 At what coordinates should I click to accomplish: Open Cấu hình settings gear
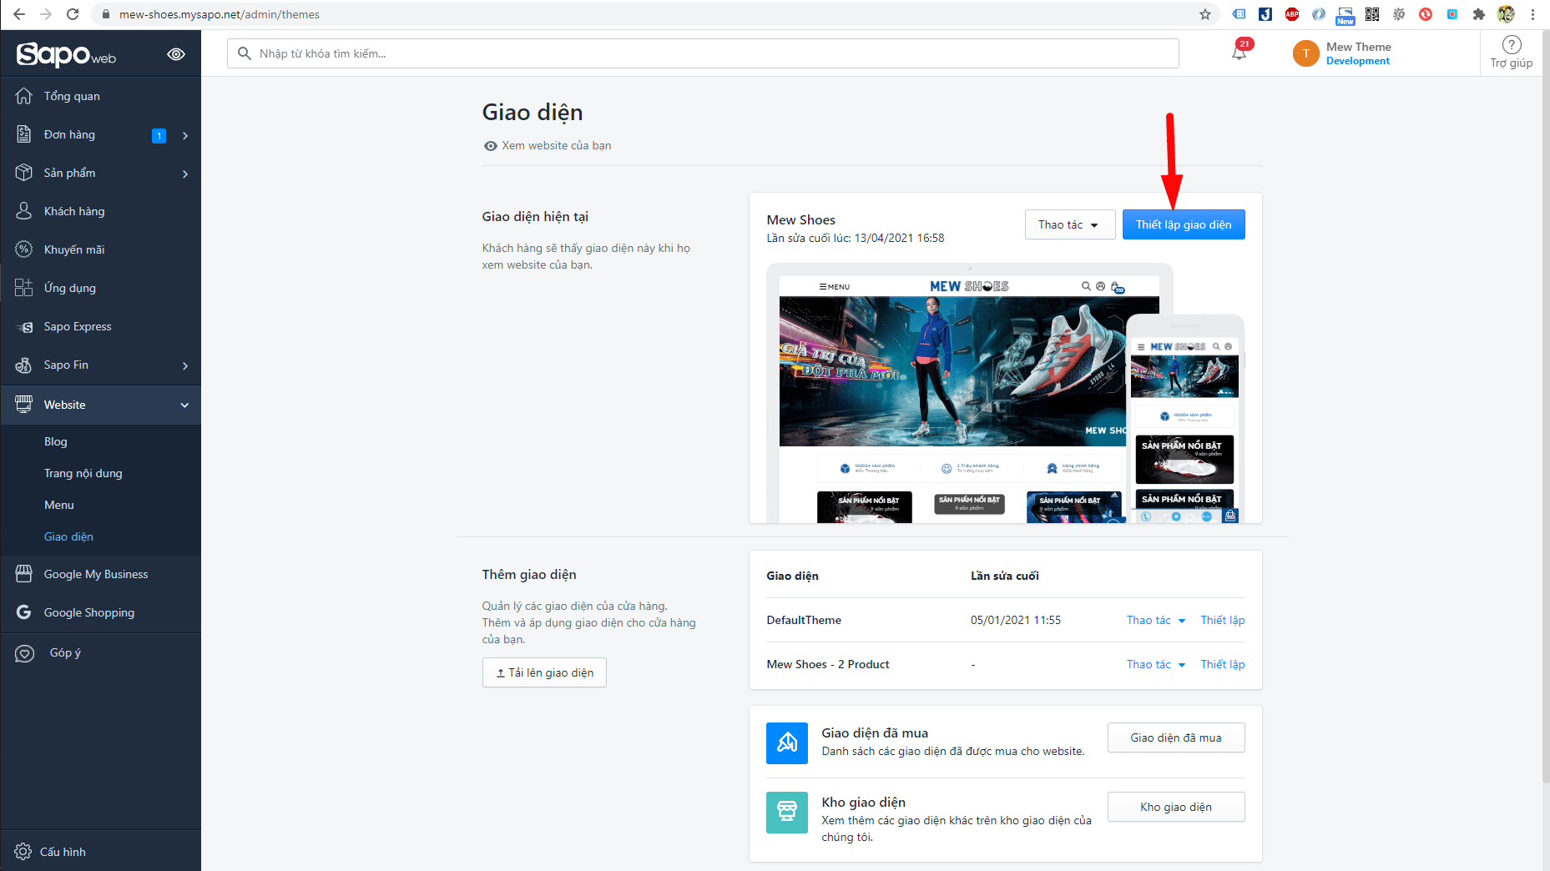(23, 852)
